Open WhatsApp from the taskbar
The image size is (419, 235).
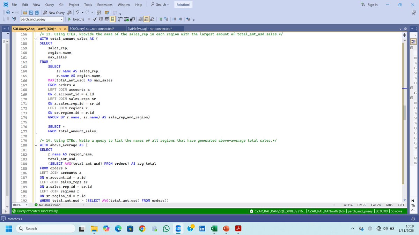pos(166,229)
